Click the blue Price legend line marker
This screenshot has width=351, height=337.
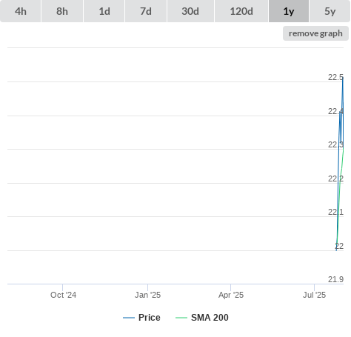(x=129, y=318)
